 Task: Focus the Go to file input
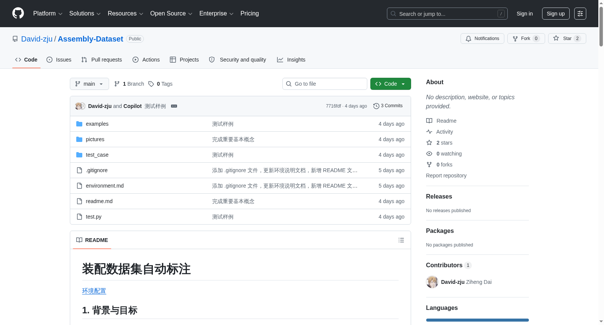tap(325, 84)
